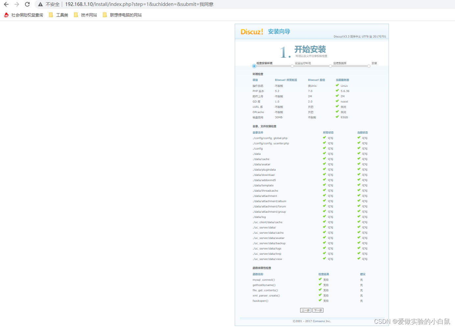Reload the page with the refresh icon
Screen dimensions: 455x328
(x=27, y=4)
